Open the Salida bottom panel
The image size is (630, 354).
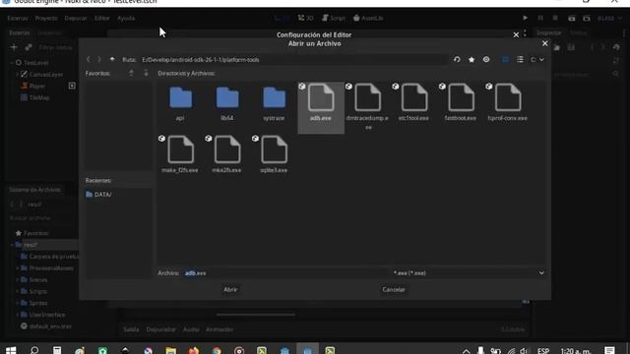click(x=131, y=329)
